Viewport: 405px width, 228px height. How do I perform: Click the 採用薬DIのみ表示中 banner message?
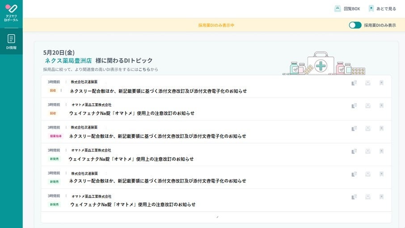click(x=216, y=25)
